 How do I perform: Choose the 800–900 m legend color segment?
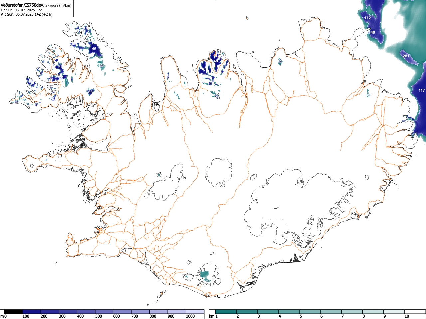(159, 312)
